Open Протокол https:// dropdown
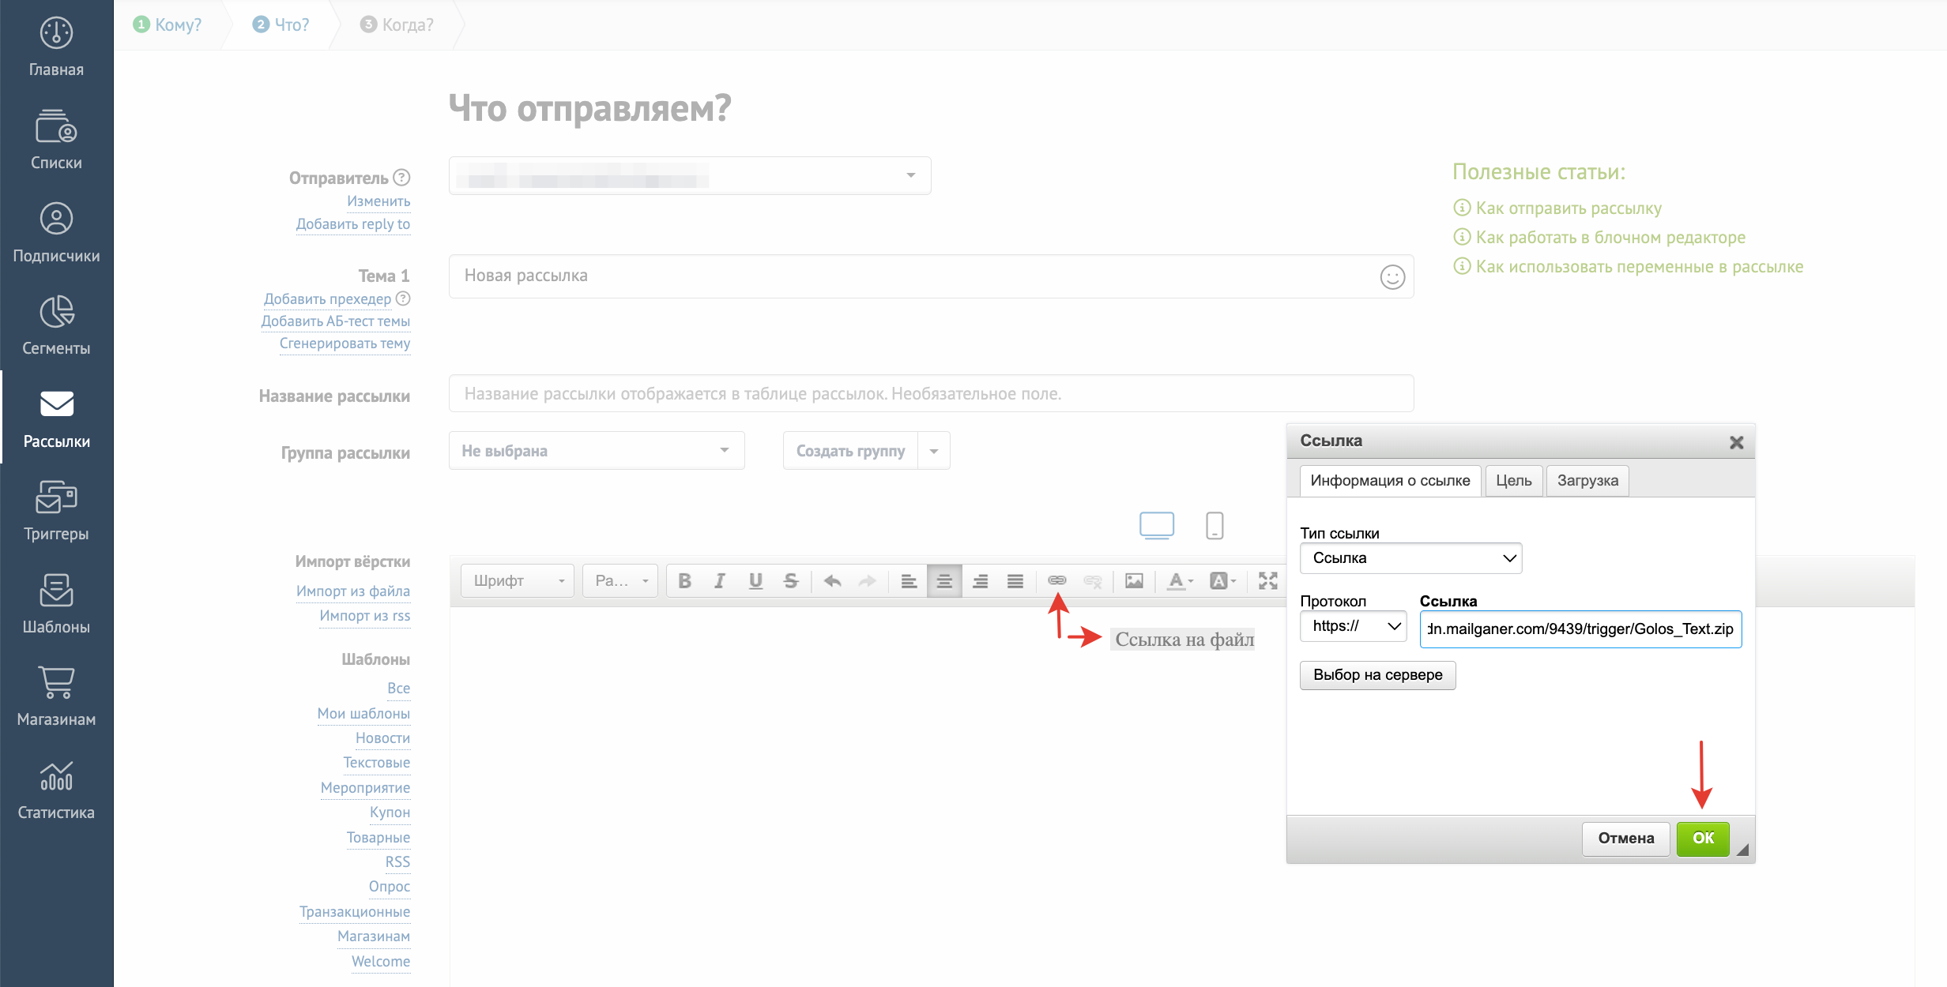The image size is (1947, 987). click(1353, 626)
